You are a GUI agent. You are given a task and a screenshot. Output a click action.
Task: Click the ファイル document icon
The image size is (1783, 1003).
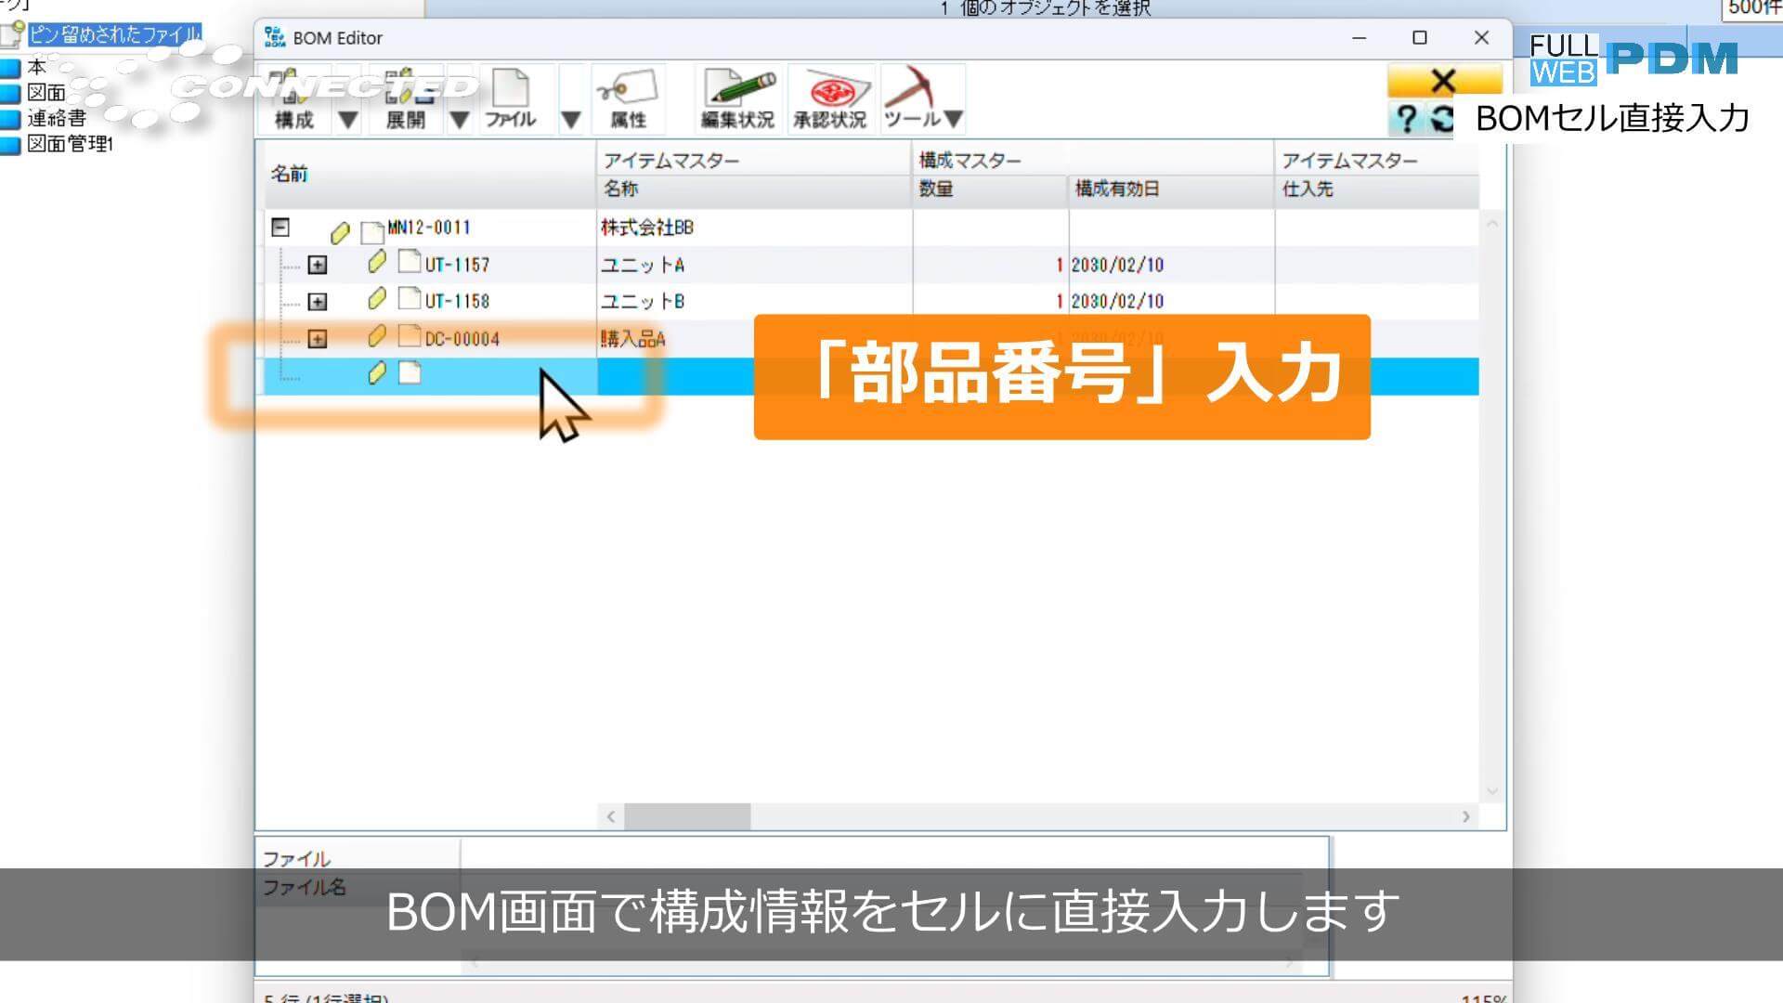[509, 93]
